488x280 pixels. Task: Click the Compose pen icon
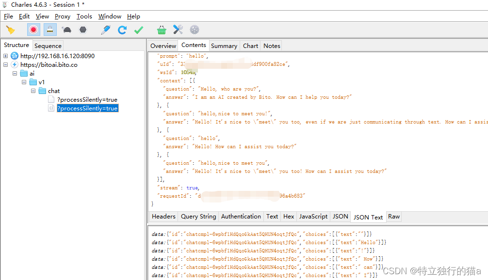tap(106, 30)
